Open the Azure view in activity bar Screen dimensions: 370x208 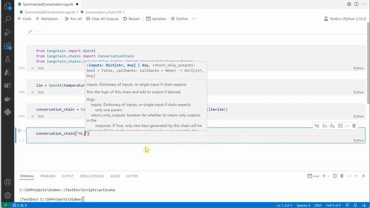pyautogui.click(x=8, y=72)
